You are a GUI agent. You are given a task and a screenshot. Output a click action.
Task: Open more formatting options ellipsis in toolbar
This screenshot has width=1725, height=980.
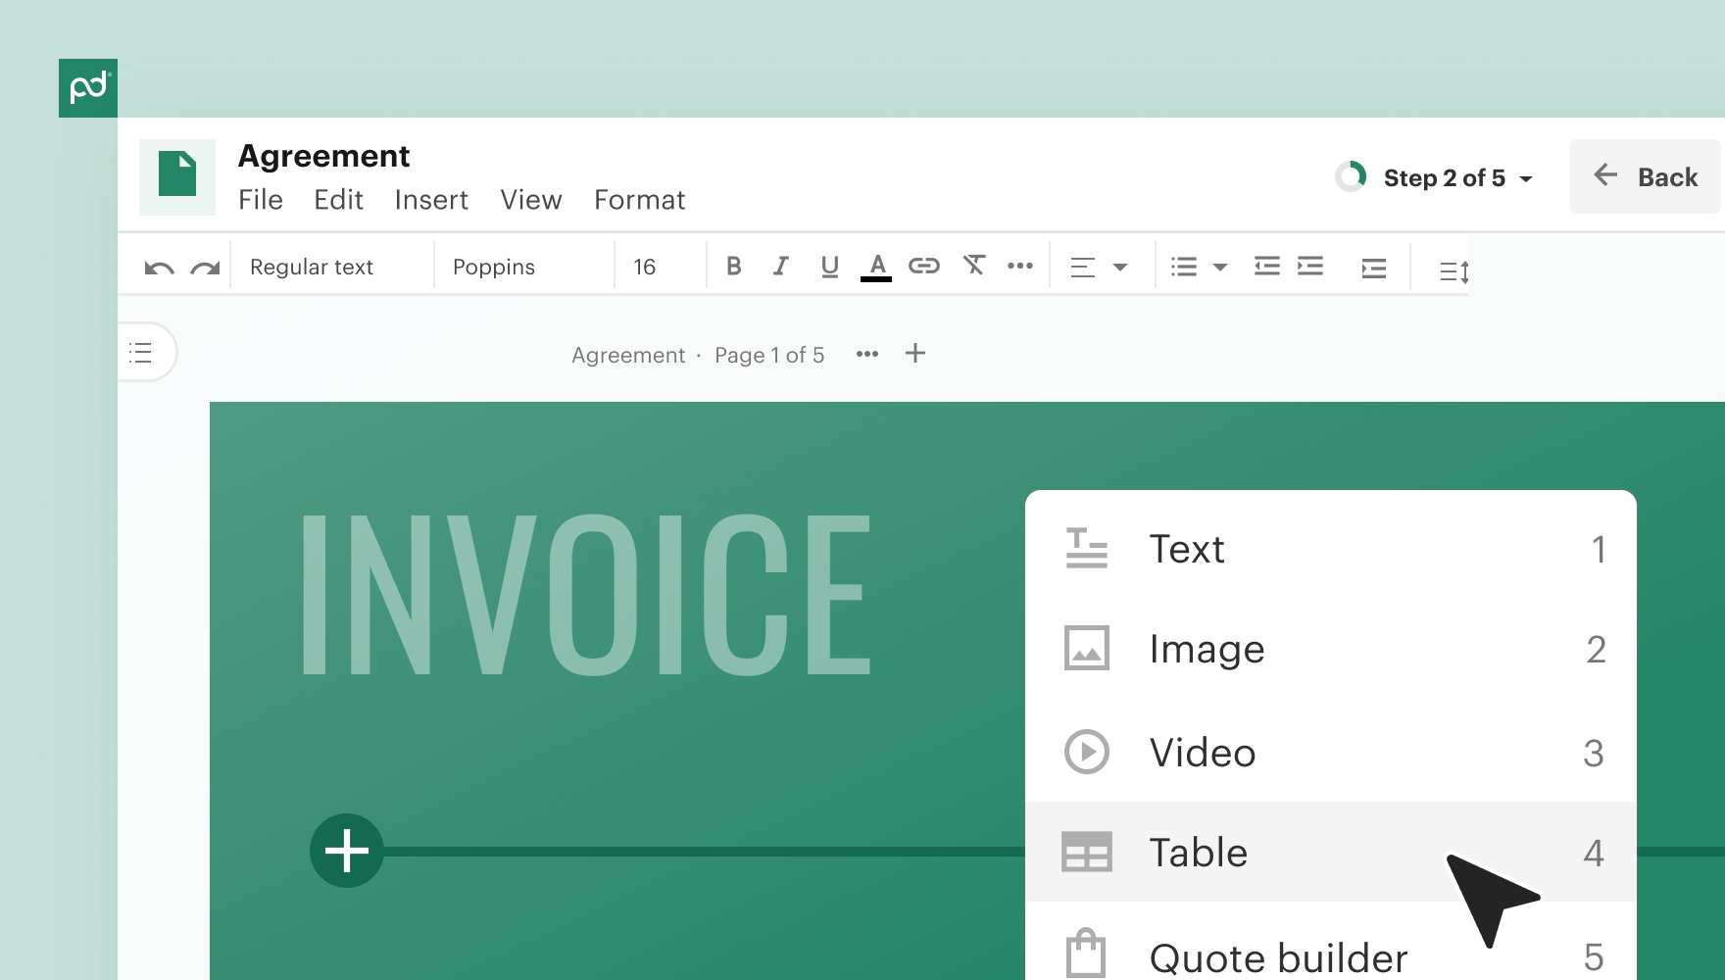[x=1020, y=266]
